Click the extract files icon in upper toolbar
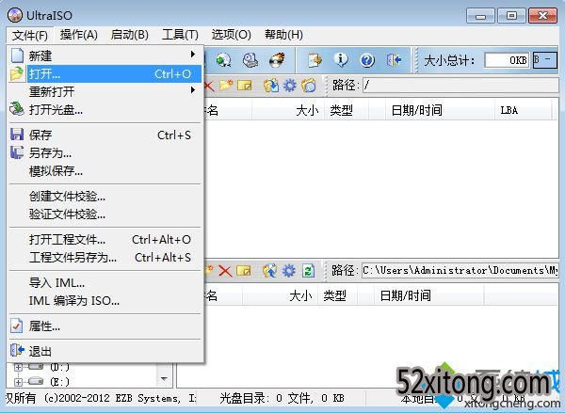 [x=270, y=86]
